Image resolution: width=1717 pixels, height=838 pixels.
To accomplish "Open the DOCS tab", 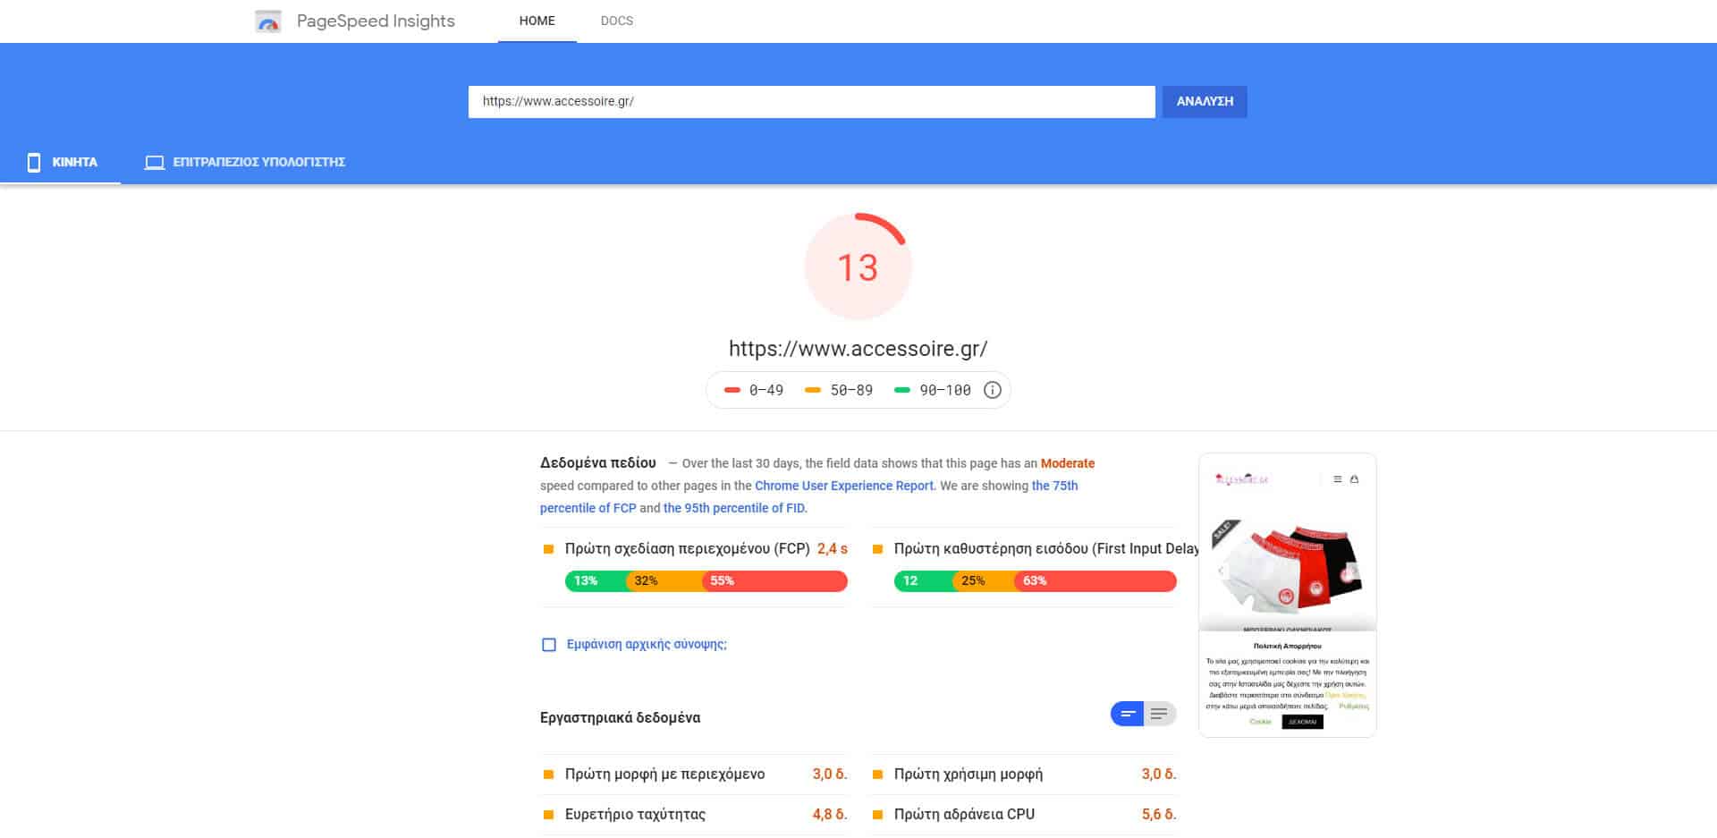I will click(617, 21).
